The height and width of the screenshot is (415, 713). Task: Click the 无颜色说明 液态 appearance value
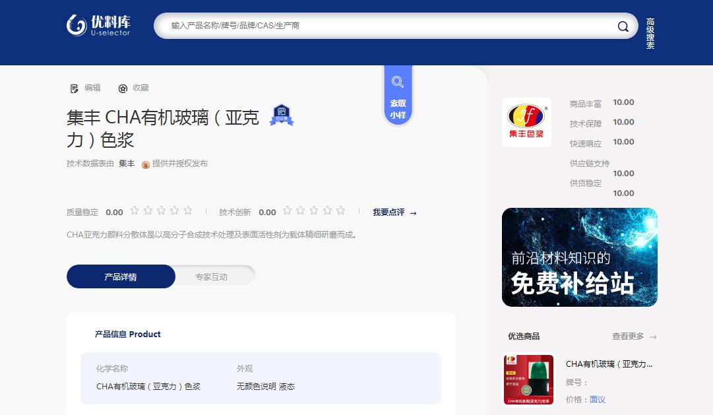[x=266, y=387]
